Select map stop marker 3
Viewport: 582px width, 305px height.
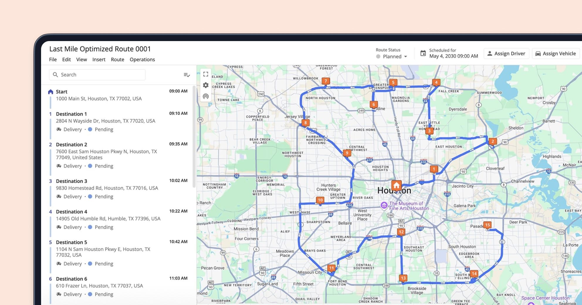point(429,131)
